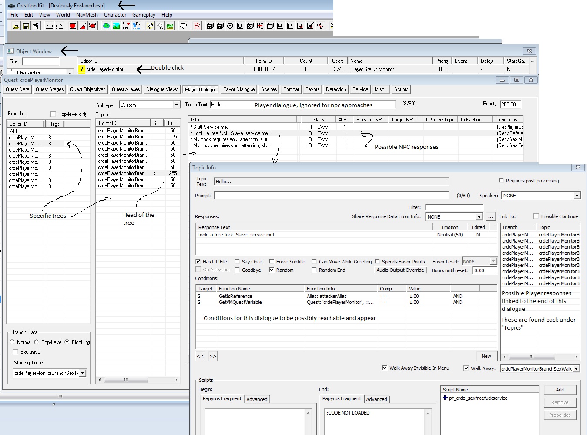The width and height of the screenshot is (587, 435).
Task: Click the Undo toolbar icon
Action: pos(50,26)
